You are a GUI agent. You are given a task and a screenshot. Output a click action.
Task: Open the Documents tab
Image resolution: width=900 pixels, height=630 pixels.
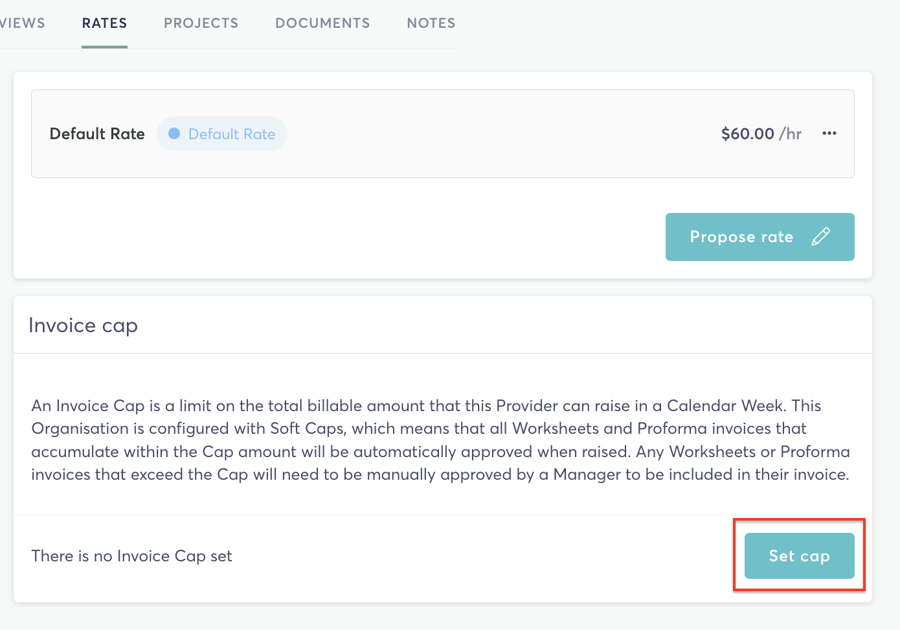tap(322, 23)
